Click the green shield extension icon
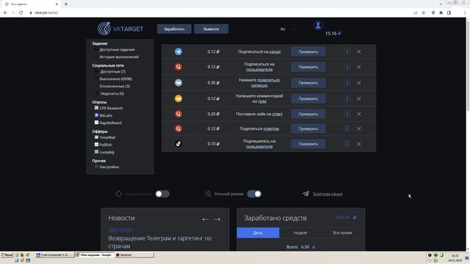 [x=433, y=13]
